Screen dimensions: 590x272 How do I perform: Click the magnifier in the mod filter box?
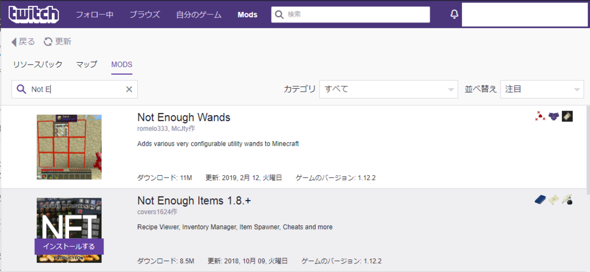pos(22,89)
